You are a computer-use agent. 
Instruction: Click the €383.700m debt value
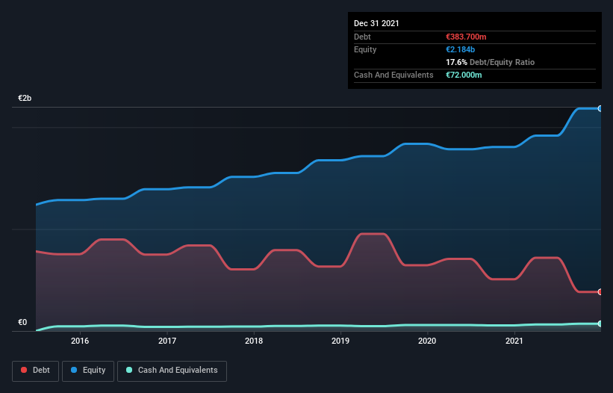466,37
